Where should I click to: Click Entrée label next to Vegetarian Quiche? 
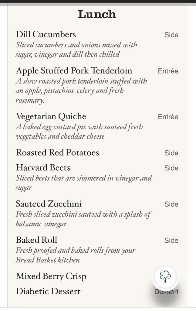pos(168,117)
